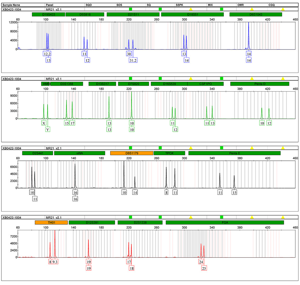300x285 pixels.
Task: Click the Penta E locus bar
Action: [x=234, y=153]
